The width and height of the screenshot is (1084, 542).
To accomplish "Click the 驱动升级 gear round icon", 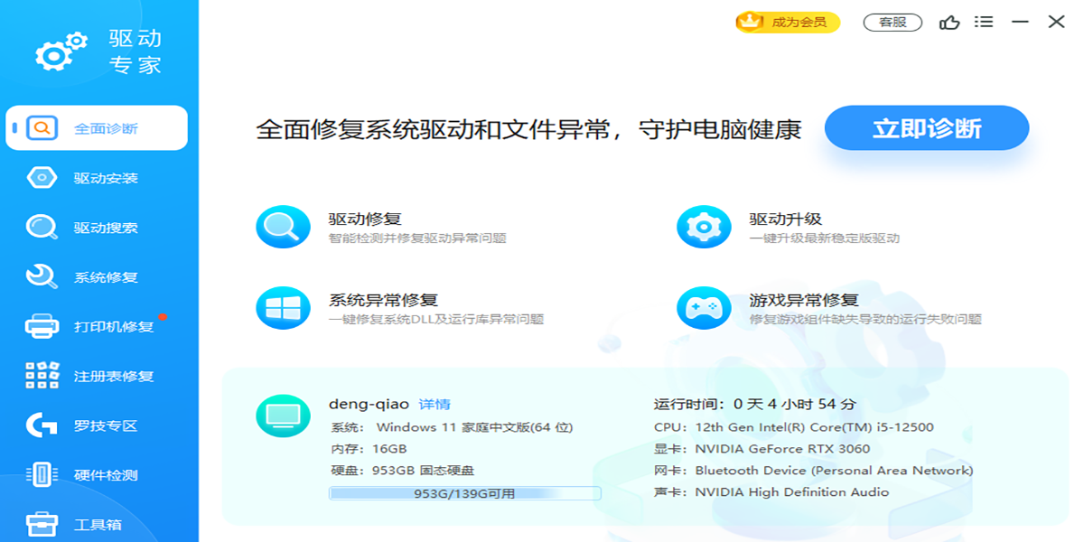I will coord(704,227).
